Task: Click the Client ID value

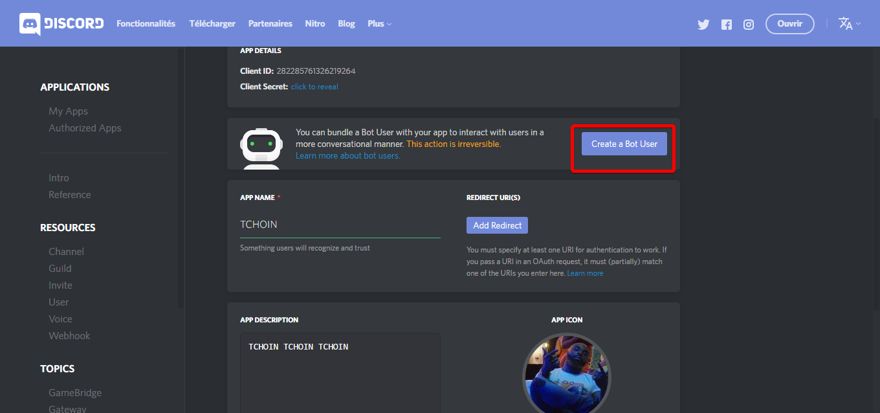Action: coord(316,71)
